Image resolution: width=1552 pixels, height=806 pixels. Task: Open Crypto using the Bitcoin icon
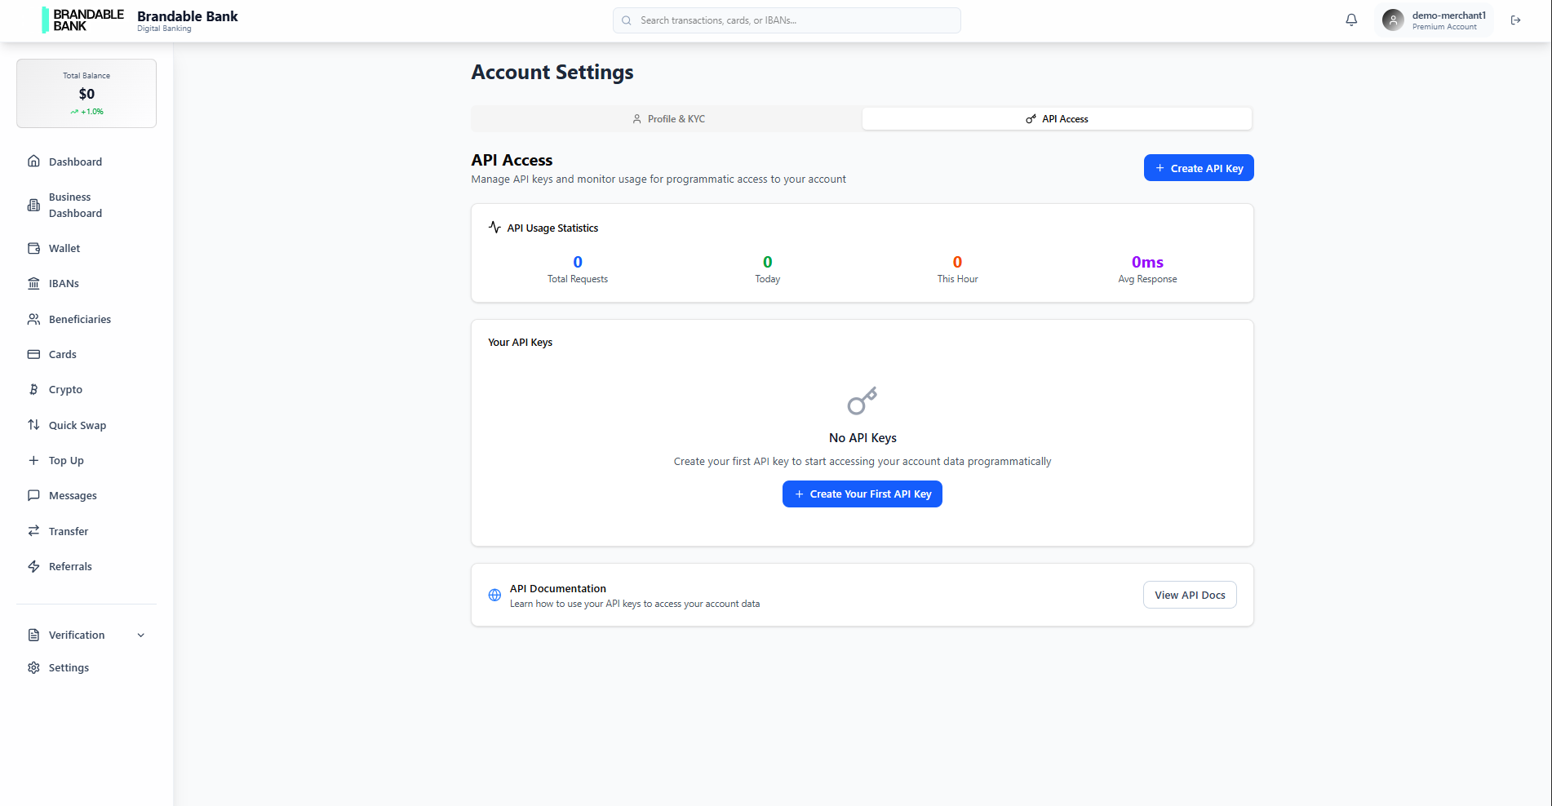pos(34,389)
